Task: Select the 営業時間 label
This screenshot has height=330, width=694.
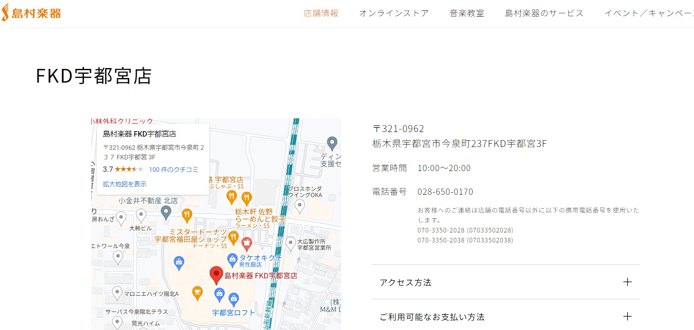Action: point(390,168)
